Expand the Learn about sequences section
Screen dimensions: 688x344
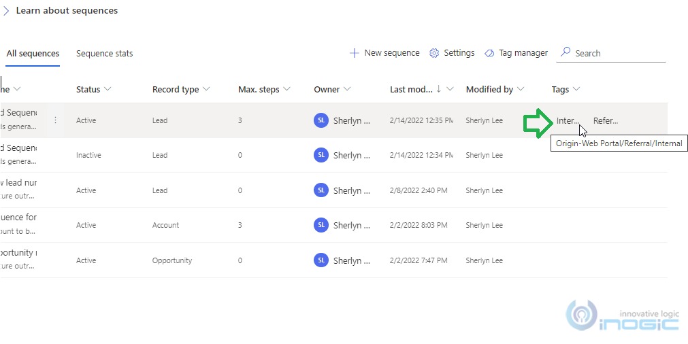pos(6,11)
